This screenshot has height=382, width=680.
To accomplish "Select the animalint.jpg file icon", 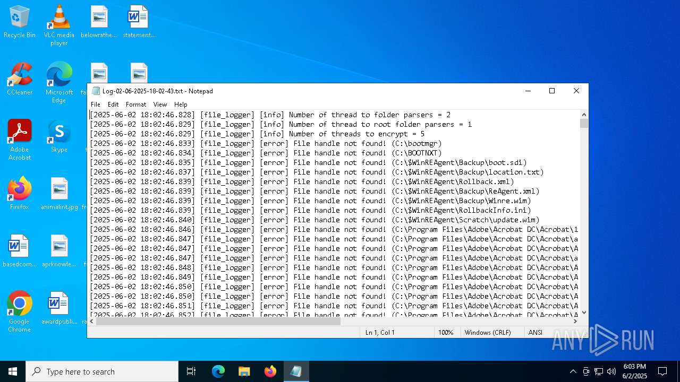I will tap(59, 194).
